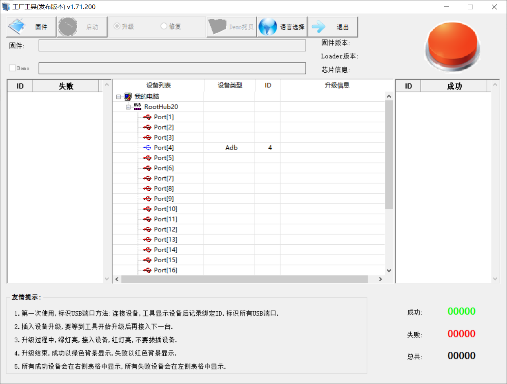Click the big red status light
This screenshot has width=507, height=384.
[x=452, y=45]
